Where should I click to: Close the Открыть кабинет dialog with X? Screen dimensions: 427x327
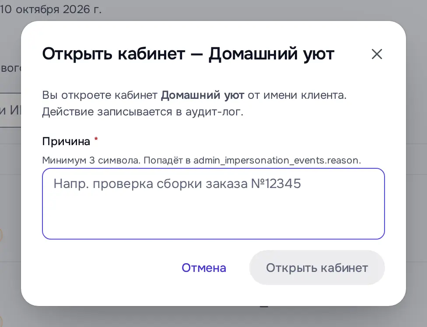[377, 54]
